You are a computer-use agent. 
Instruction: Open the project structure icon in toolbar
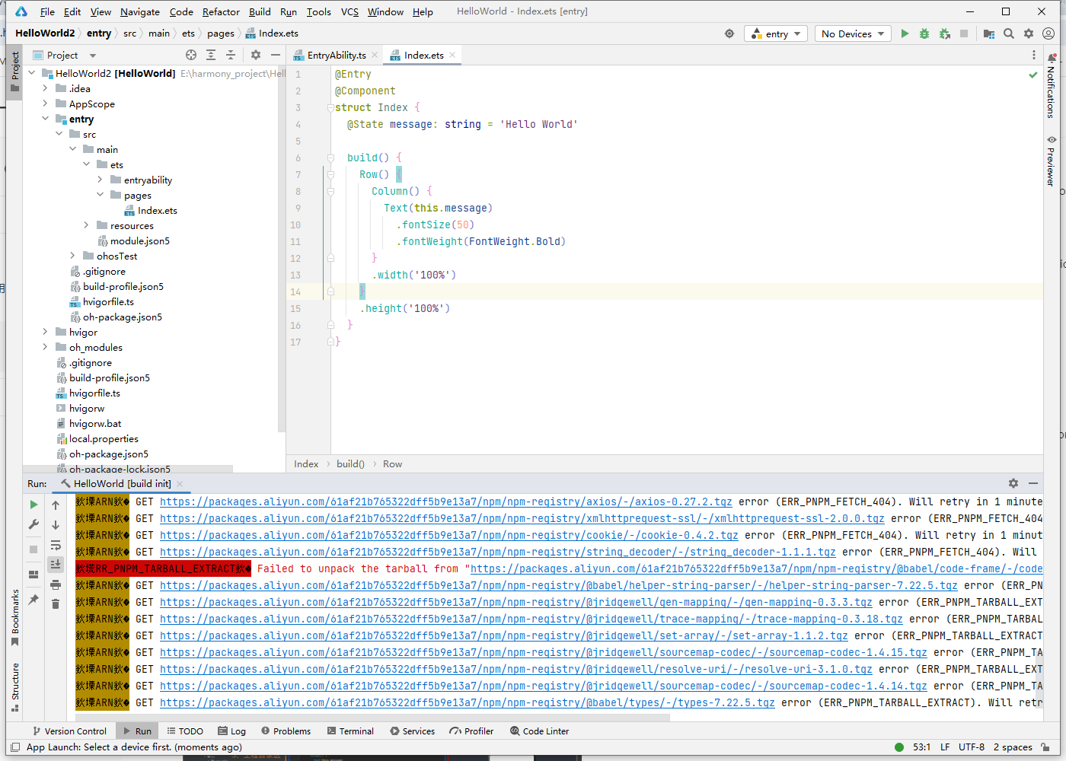pos(989,33)
